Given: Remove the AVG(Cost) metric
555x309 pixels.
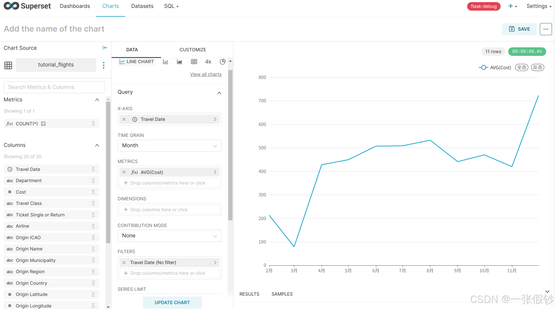Looking at the screenshot, I should 124,172.
